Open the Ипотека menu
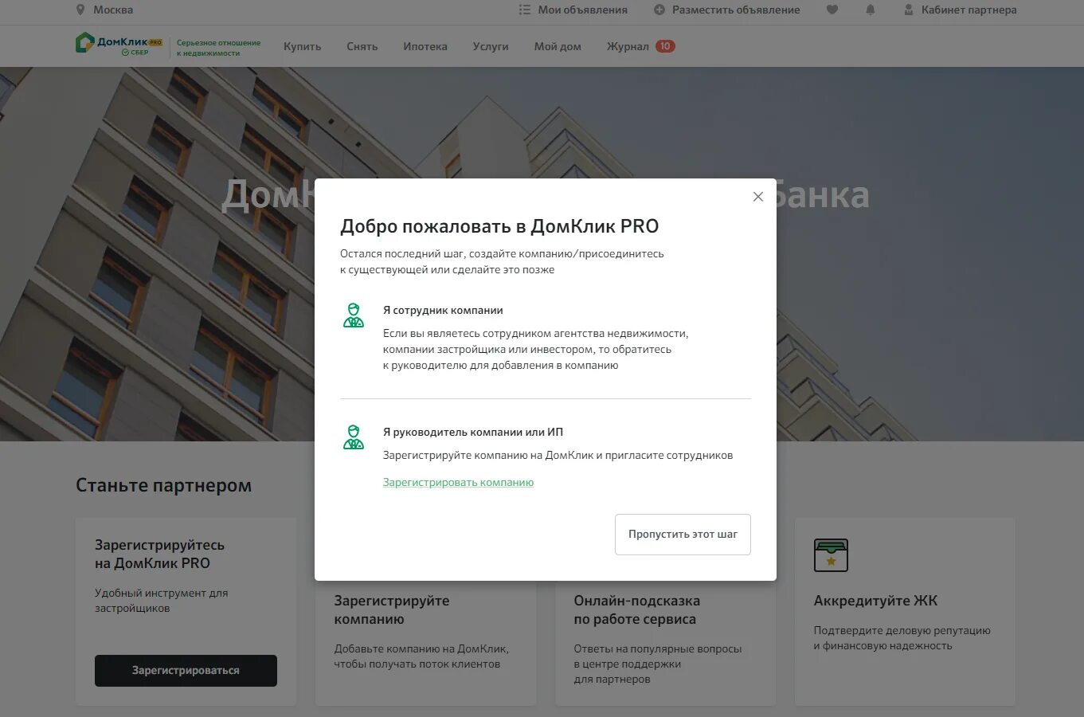The width and height of the screenshot is (1084, 717). click(x=425, y=46)
